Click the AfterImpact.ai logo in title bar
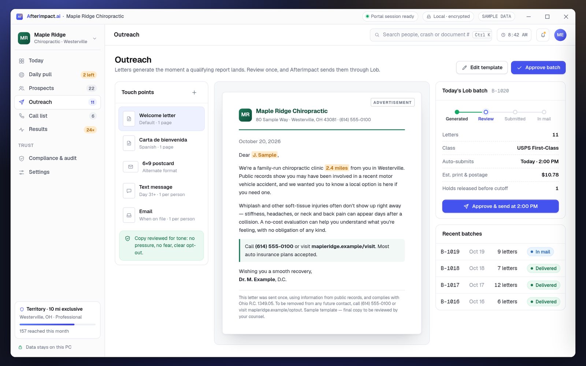The width and height of the screenshot is (586, 366). tap(20, 16)
